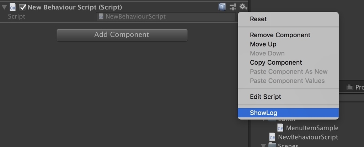This screenshot has height=147, width=364.
Task: Disable the New Behaviour Script checkbox
Action: pos(22,7)
